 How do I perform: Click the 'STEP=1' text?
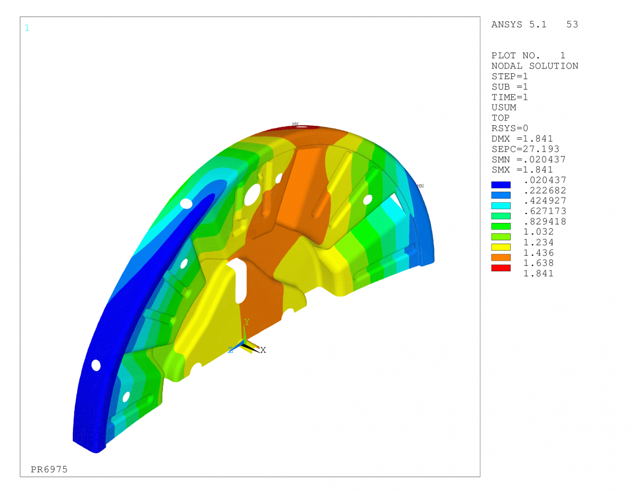click(510, 76)
